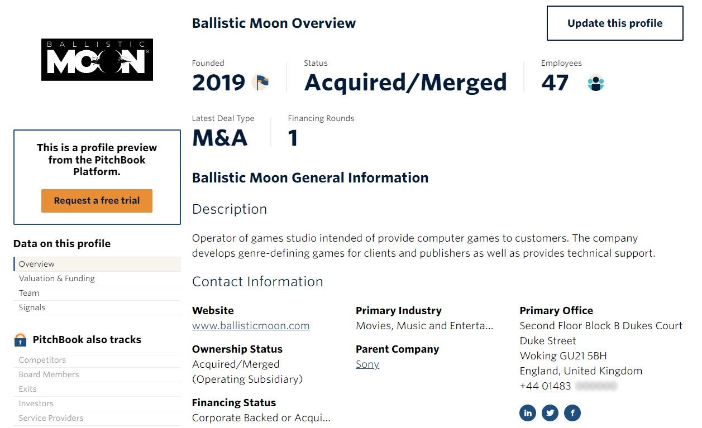Go to Valuation & Funding section

[97, 278]
